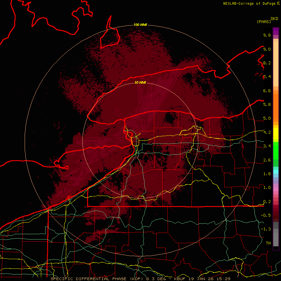Select the 4.2 scale value

(267, 132)
